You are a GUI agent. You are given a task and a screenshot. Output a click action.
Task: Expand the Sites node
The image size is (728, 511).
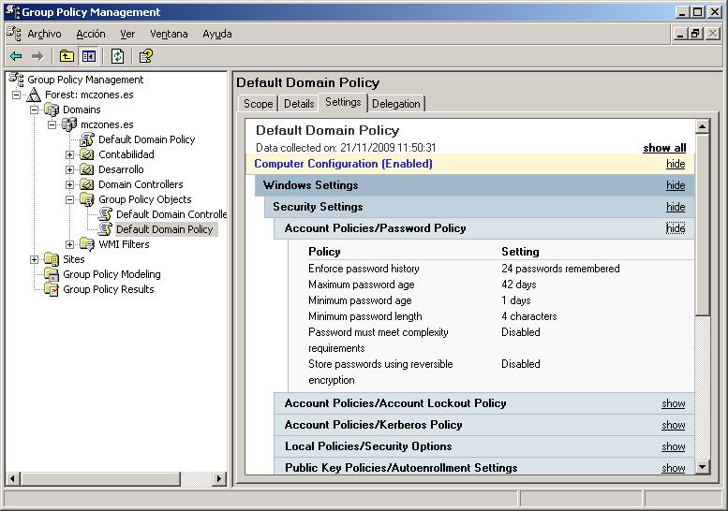point(35,259)
